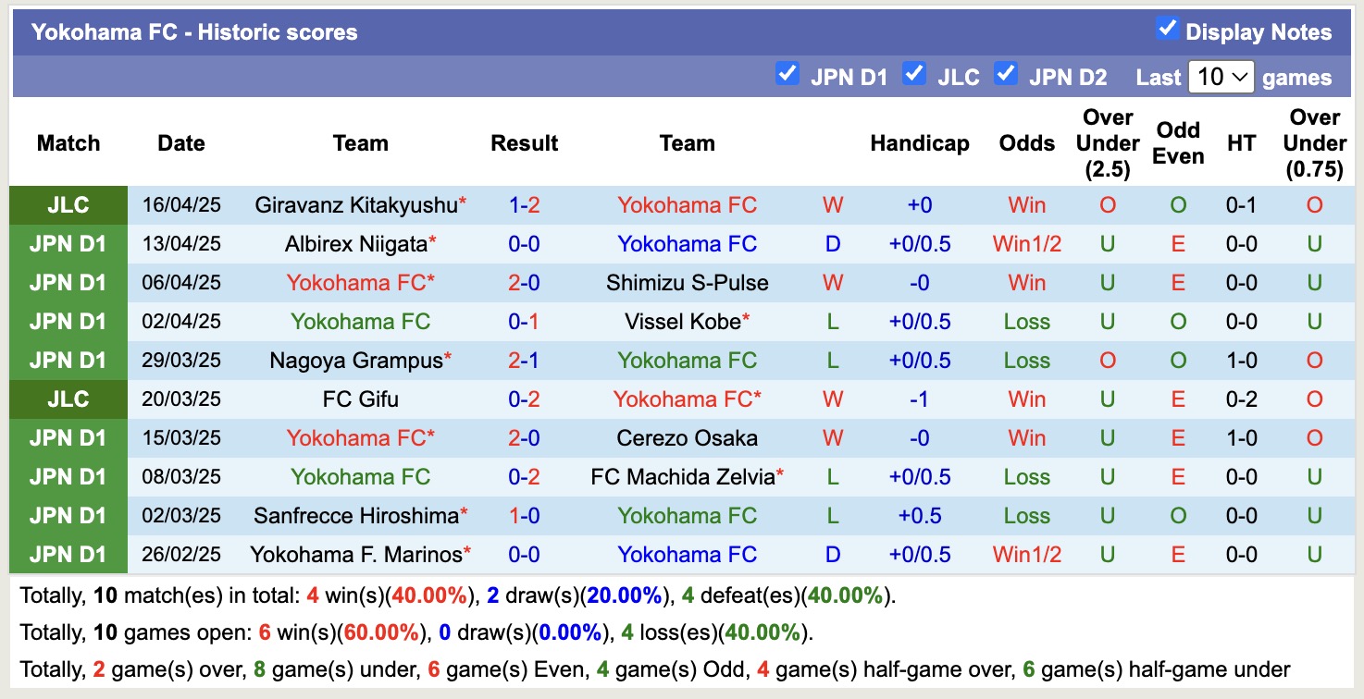Click Giravanz Kitakyushu team name
The width and height of the screenshot is (1364, 699).
point(353,204)
